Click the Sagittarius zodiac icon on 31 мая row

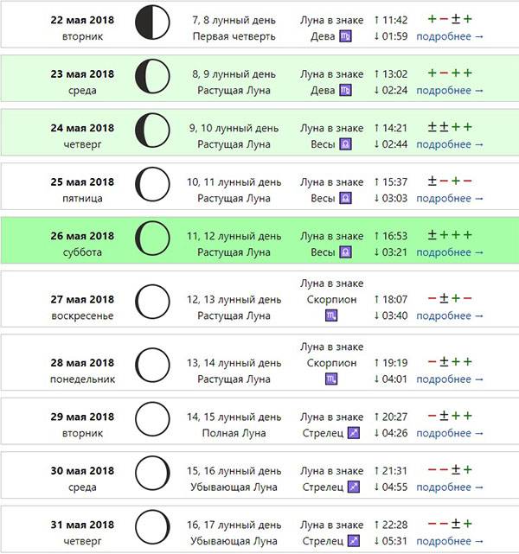pos(353,540)
